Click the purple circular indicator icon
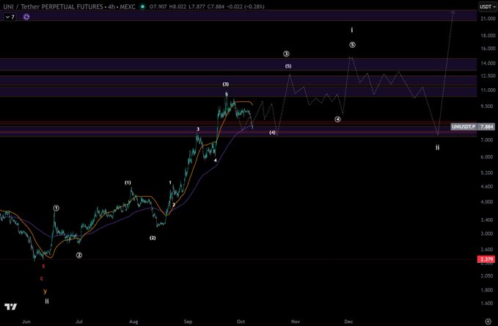Screen dimensions: 498x326 point(26,17)
